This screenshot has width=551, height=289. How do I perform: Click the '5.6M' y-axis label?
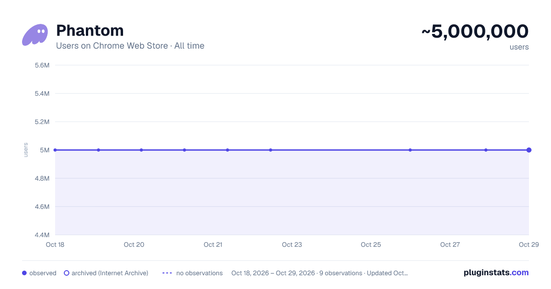pos(42,65)
